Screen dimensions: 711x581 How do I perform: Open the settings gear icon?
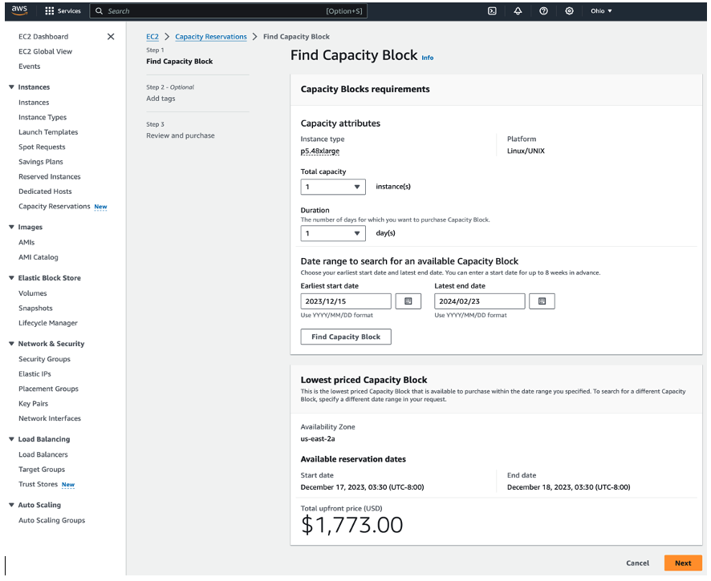click(568, 11)
